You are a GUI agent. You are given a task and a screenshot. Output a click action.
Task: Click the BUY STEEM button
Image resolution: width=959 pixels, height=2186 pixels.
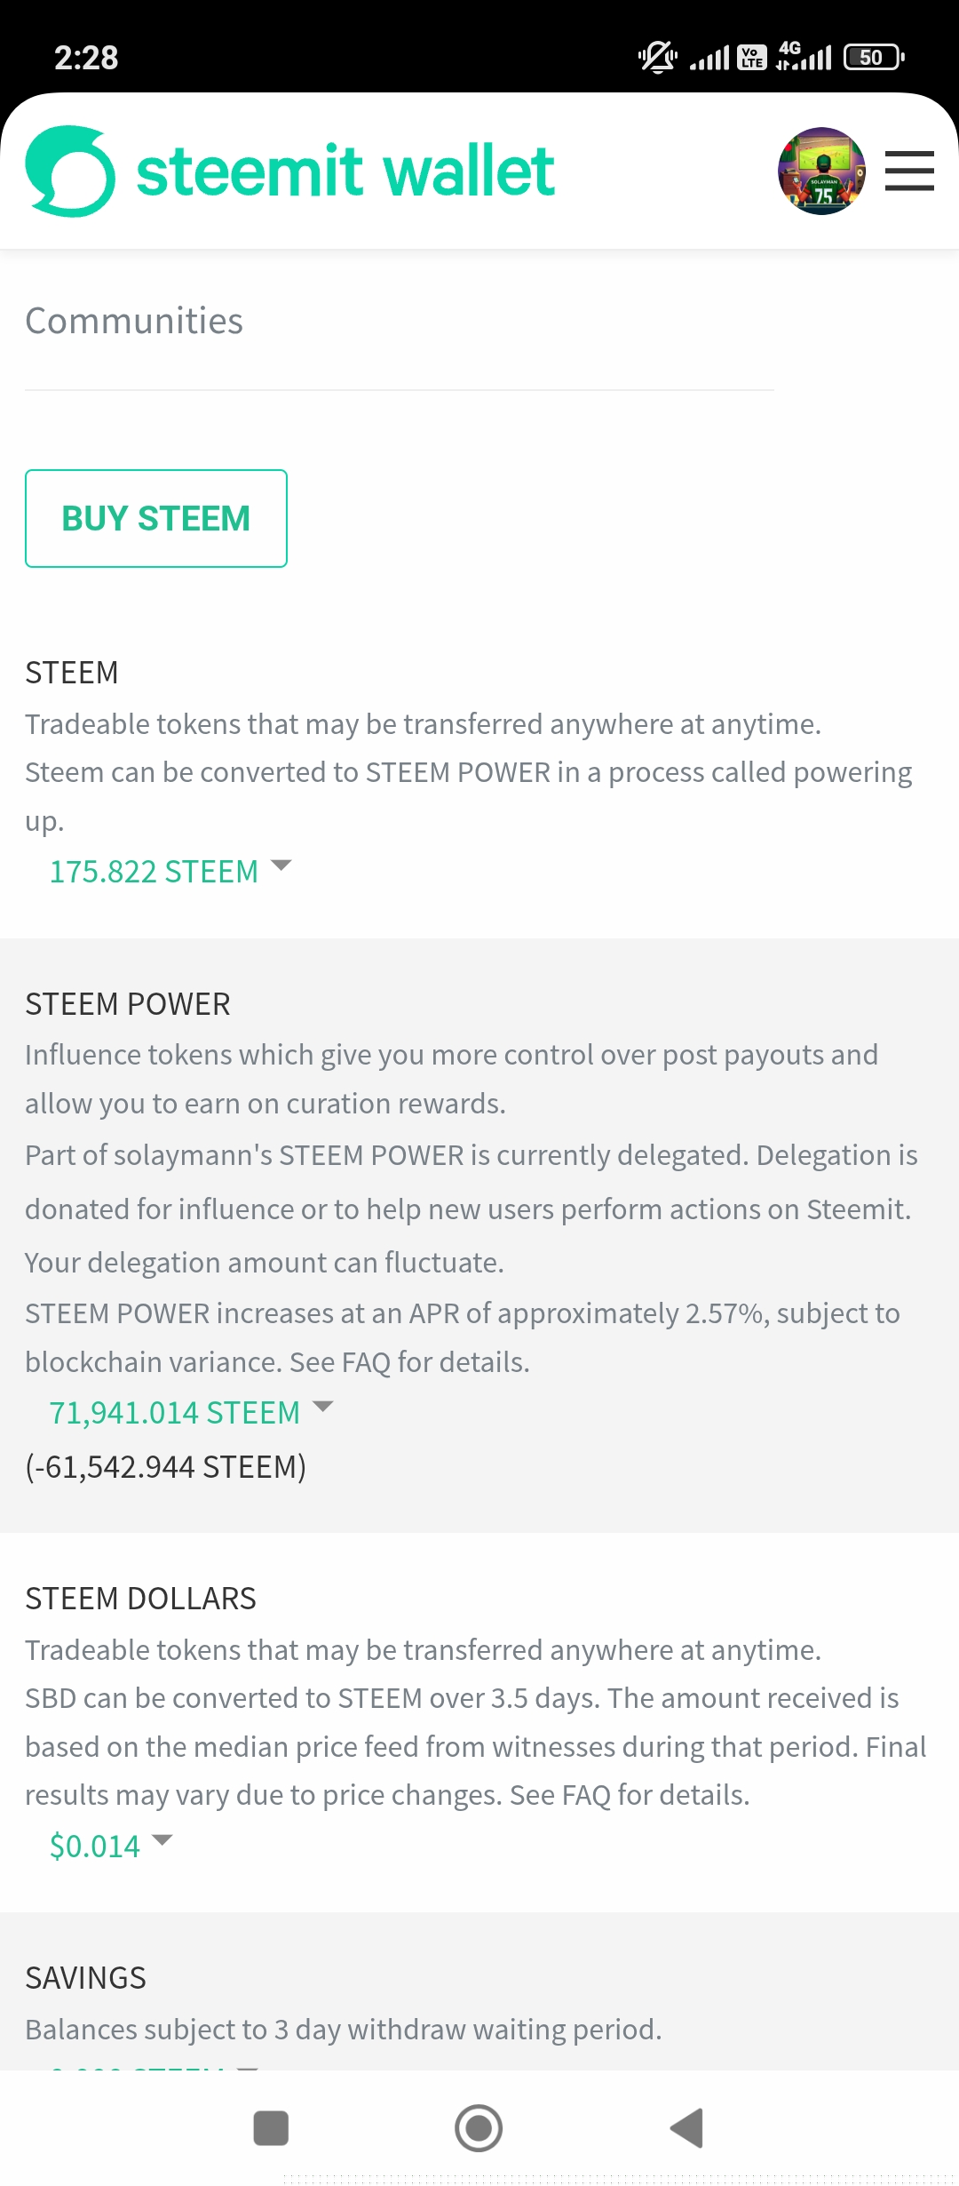(x=156, y=518)
